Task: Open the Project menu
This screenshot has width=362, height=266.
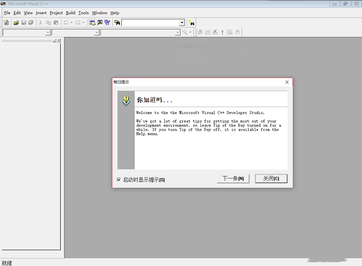Action: [x=56, y=13]
